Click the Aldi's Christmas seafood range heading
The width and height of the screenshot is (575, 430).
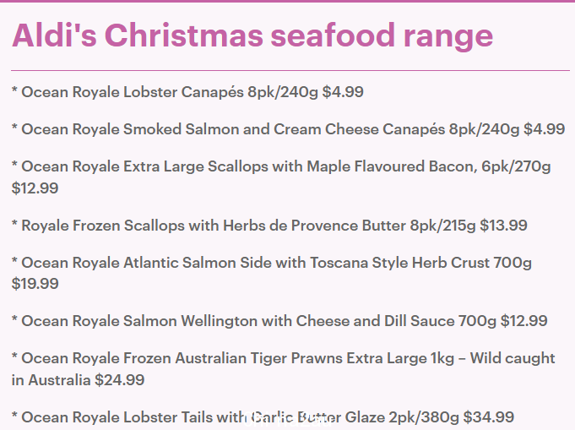point(252,36)
